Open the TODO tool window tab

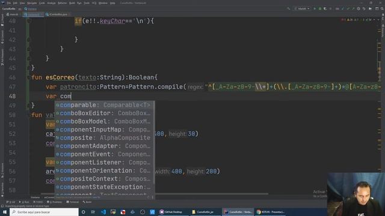tap(38, 202)
